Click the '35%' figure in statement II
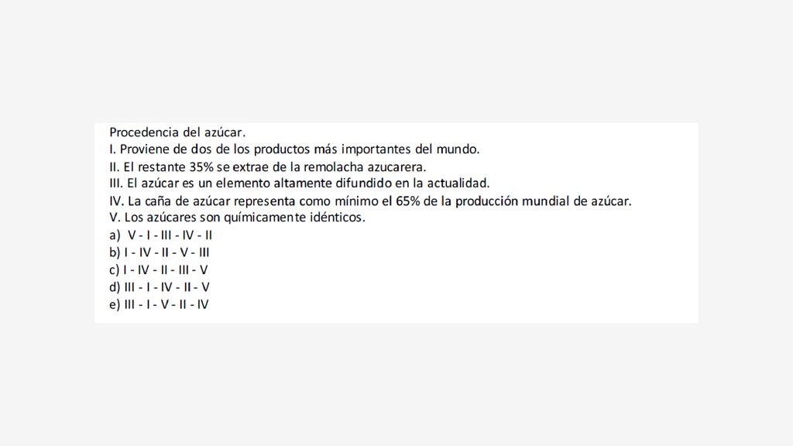Screen dimensions: 793x446 click(201, 167)
